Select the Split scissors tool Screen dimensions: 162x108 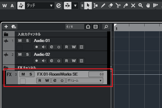click(x=118, y=5)
